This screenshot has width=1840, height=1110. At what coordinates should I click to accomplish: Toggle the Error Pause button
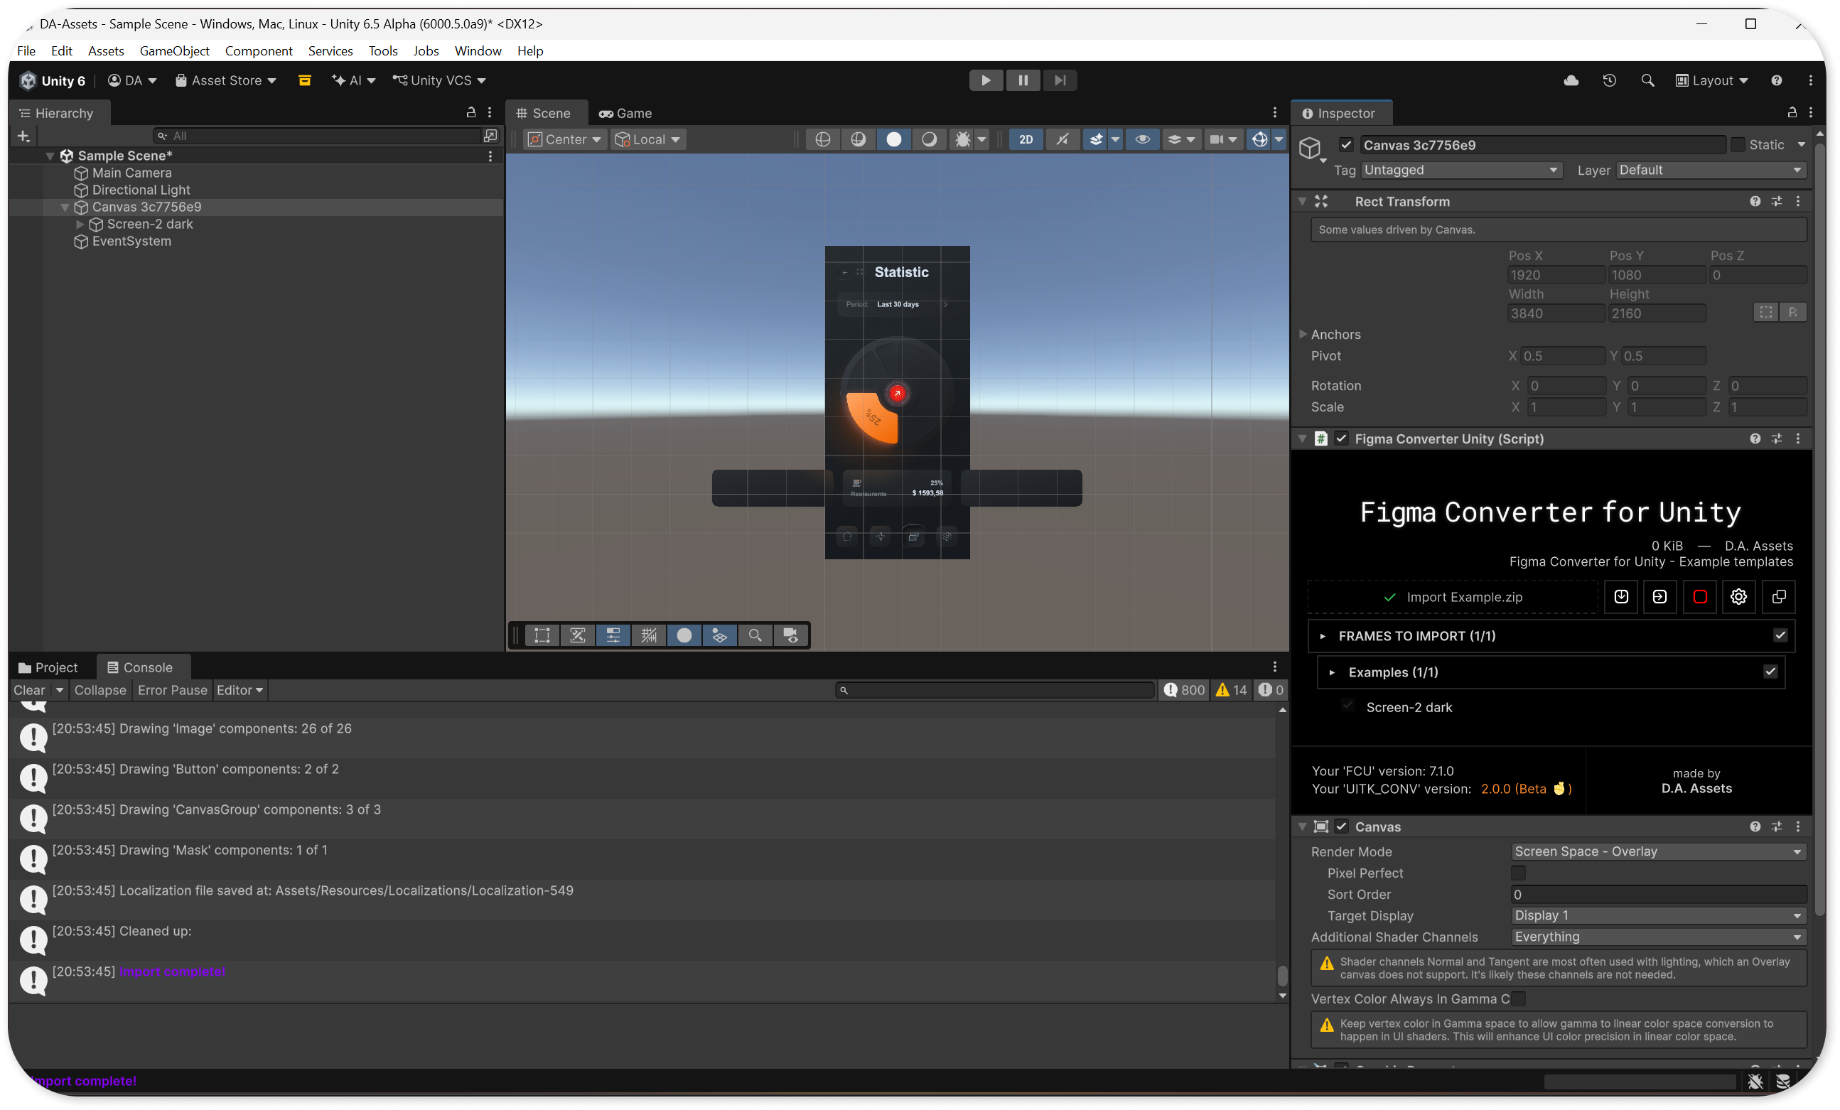click(173, 691)
